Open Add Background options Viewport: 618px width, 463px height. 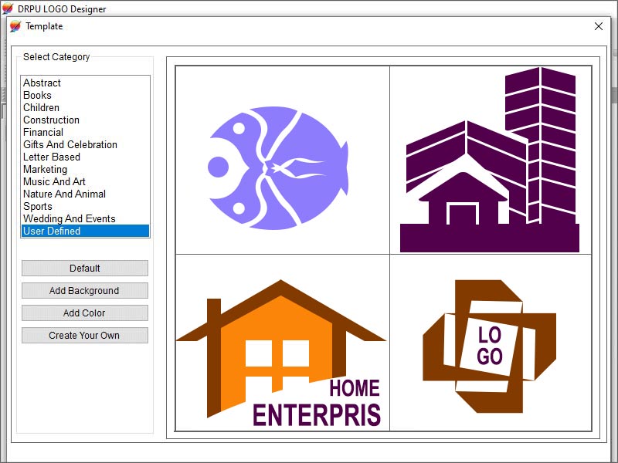(x=85, y=290)
